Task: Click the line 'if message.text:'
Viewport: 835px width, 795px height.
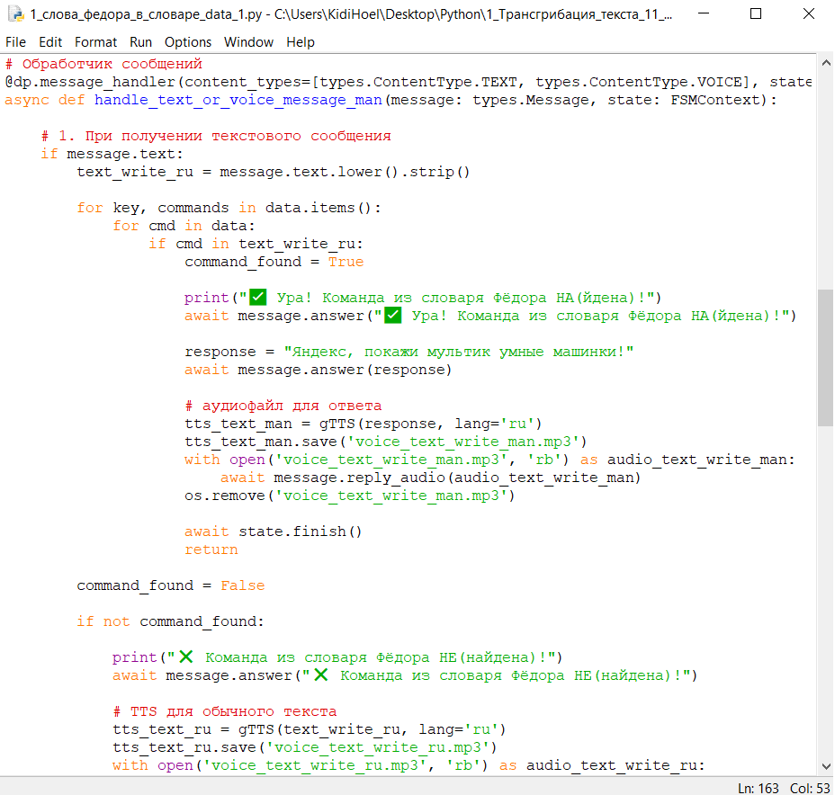Action: pos(112,154)
